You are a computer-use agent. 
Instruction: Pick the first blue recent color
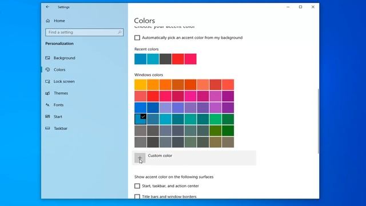tap(140, 59)
